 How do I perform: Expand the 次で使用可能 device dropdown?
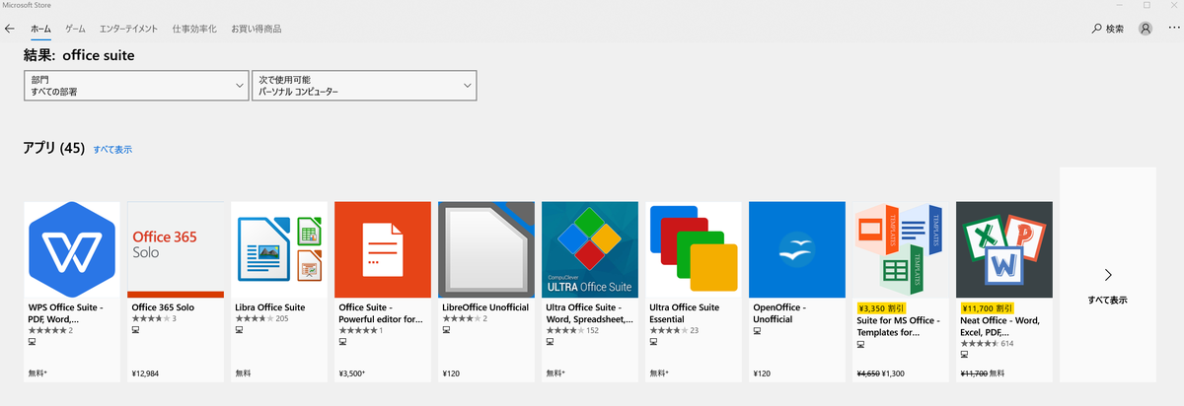(x=364, y=85)
